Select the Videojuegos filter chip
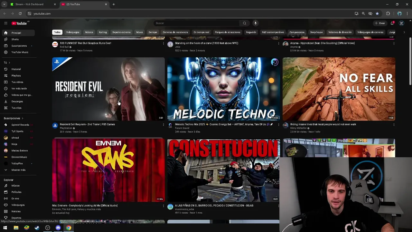The width and height of the screenshot is (412, 232). [x=73, y=32]
